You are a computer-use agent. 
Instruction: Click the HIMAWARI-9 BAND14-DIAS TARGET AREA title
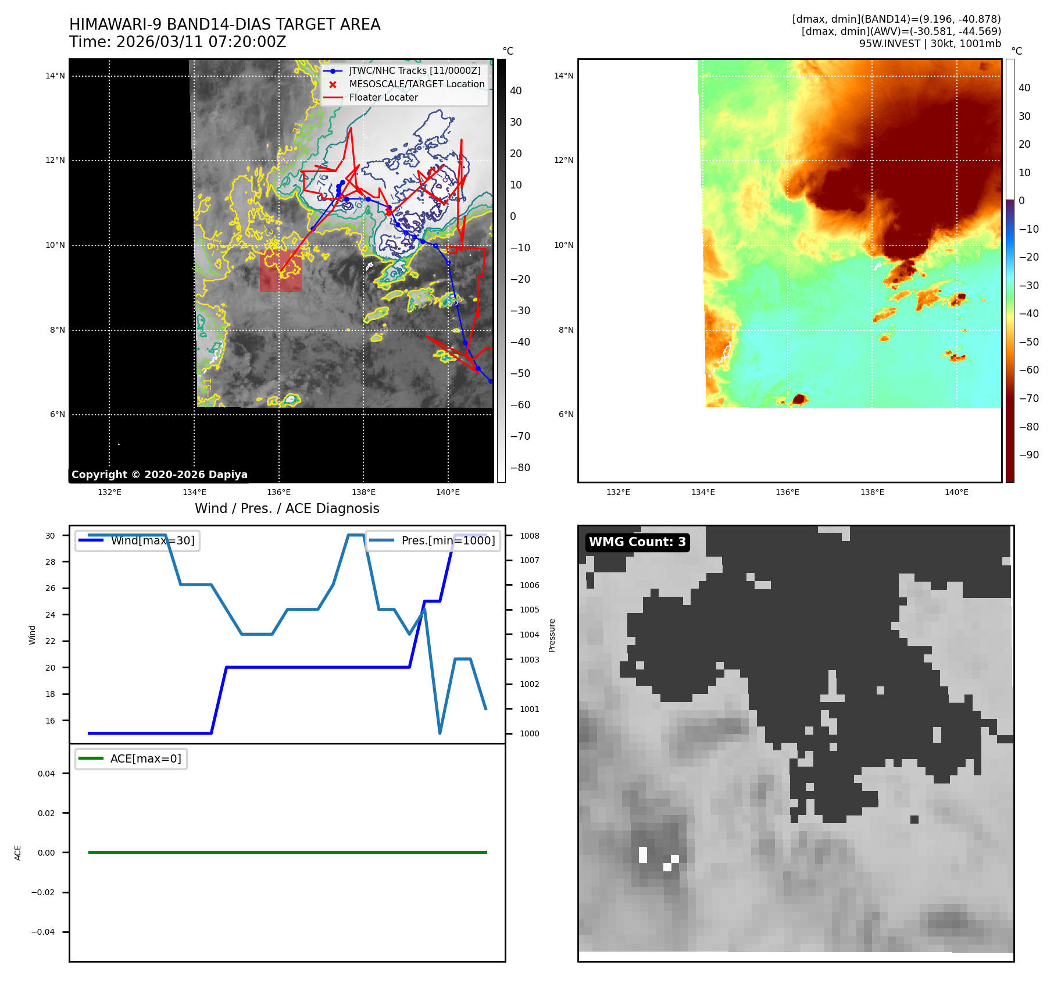224,24
